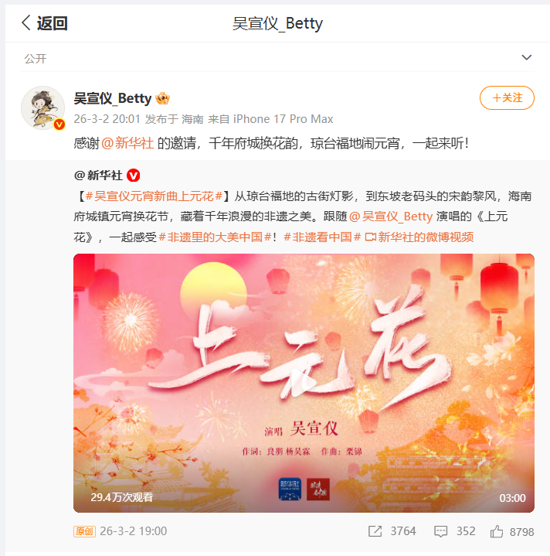Open the quoted @新华社 author name
550x556 pixels.
98,176
